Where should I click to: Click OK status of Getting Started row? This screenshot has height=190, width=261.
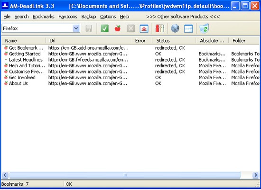coord(158,54)
